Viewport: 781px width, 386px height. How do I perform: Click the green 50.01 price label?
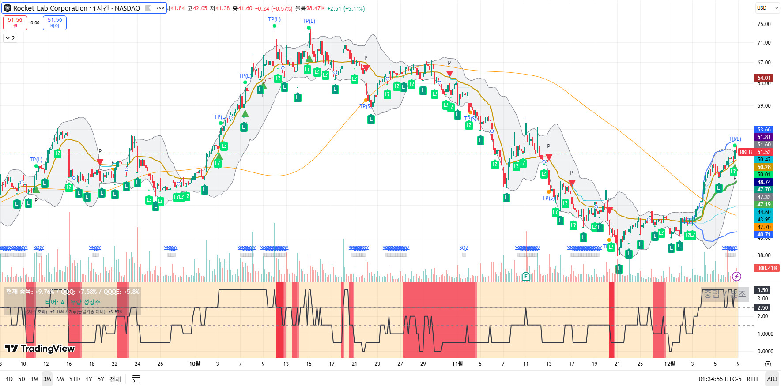[764, 175]
